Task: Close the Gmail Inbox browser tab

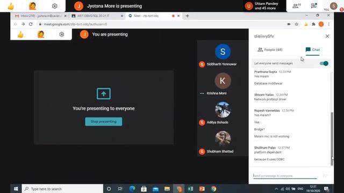Action: pos(65,16)
